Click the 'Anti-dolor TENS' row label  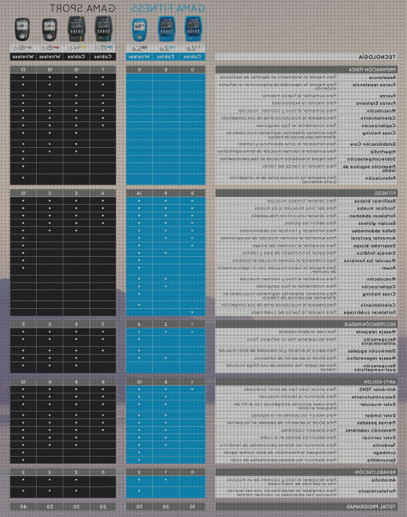[x=377, y=389]
